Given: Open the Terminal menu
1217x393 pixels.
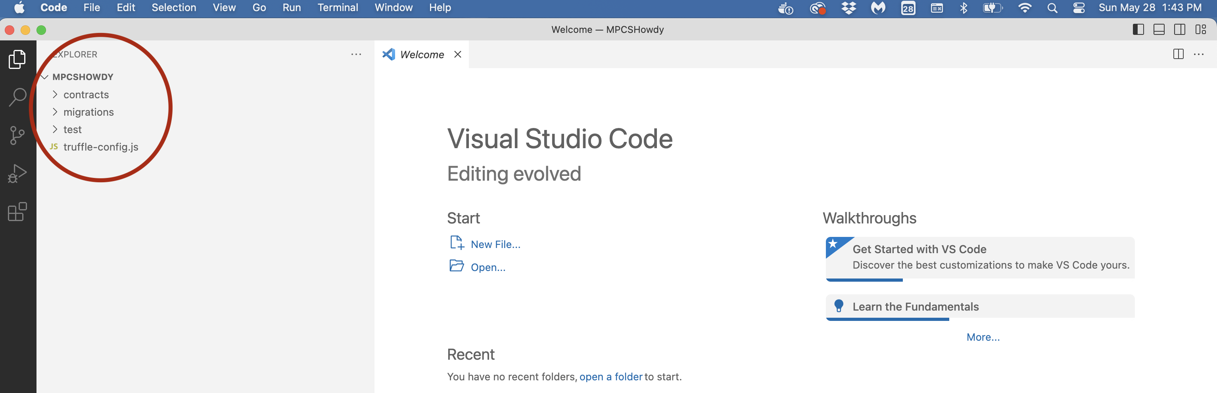Looking at the screenshot, I should [337, 8].
